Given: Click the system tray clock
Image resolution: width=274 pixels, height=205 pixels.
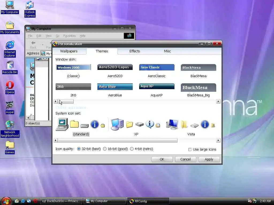Looking at the screenshot, I should (265, 201).
